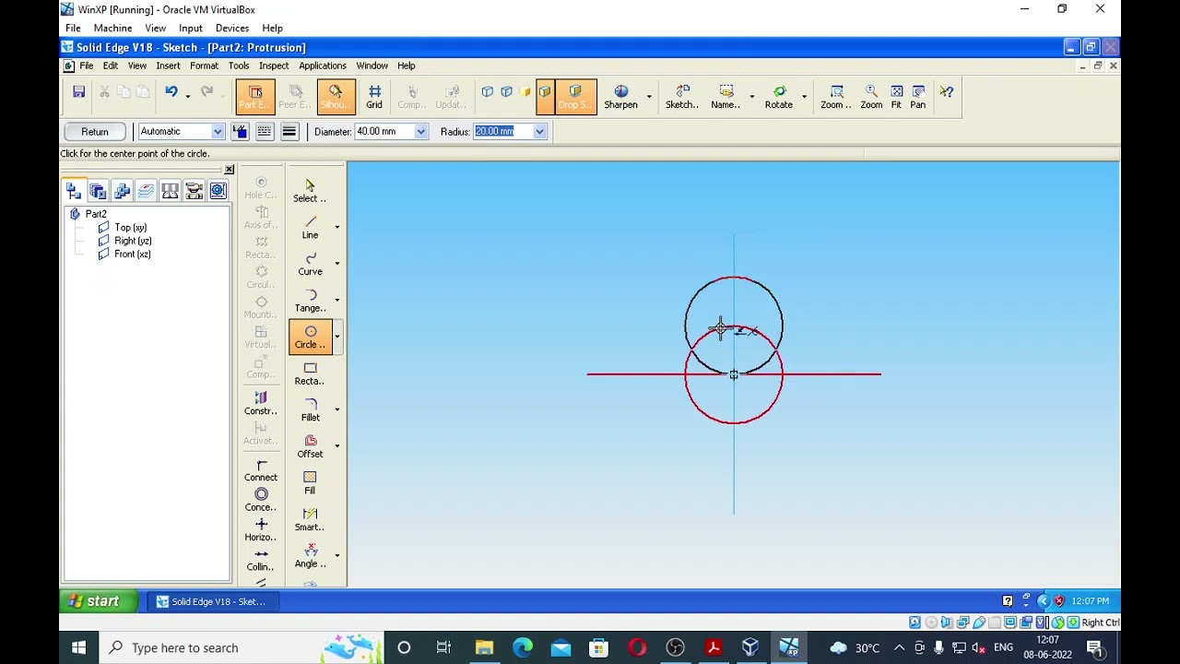Click the Return button

[x=95, y=132]
